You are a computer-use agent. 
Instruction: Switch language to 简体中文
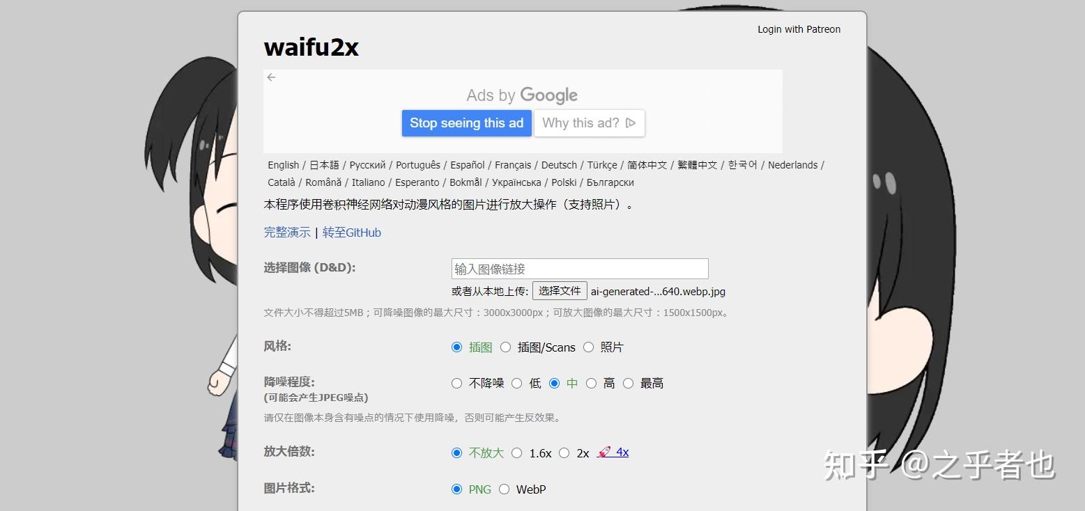647,165
